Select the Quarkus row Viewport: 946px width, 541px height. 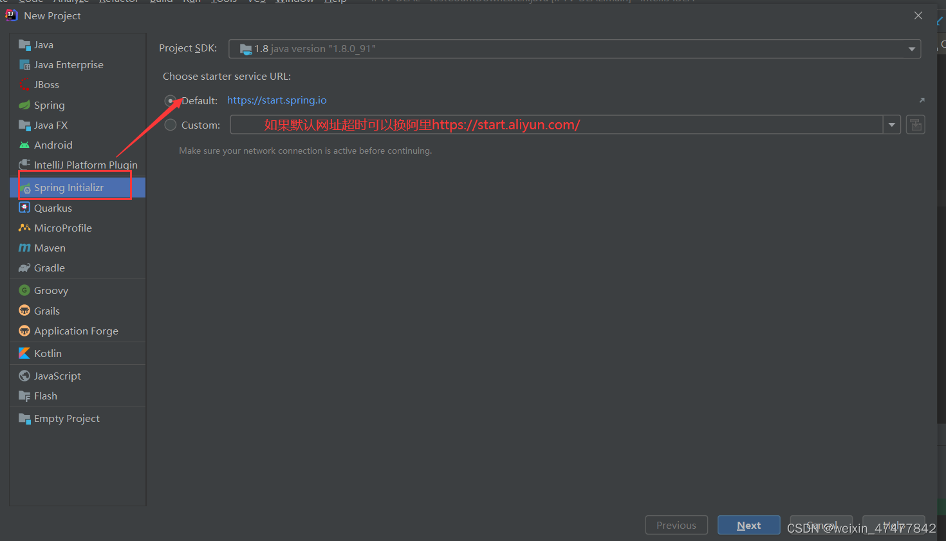[78, 208]
